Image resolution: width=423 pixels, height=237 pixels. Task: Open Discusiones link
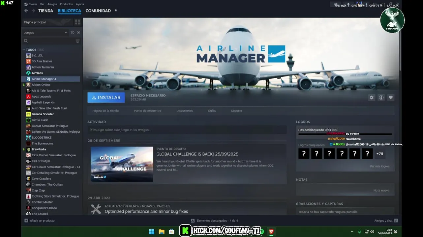point(185,111)
